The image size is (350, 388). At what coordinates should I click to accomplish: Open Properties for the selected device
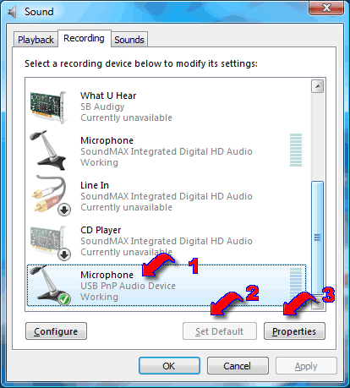pyautogui.click(x=294, y=331)
